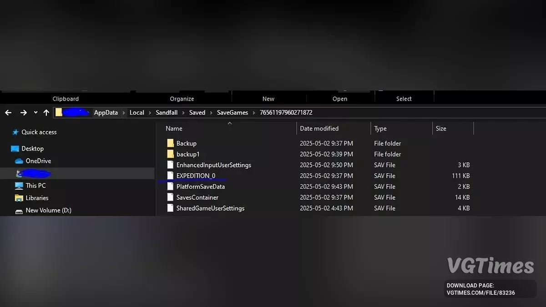Click Sandfall in the address breadcrumb

click(167, 112)
